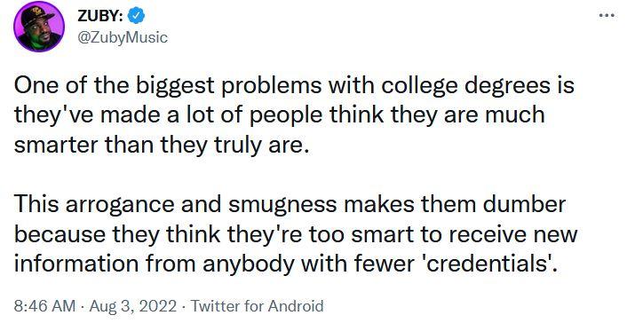Viewport: 627px width, 331px height.
Task: Open the Twitter for Android source link
Action: tap(257, 306)
